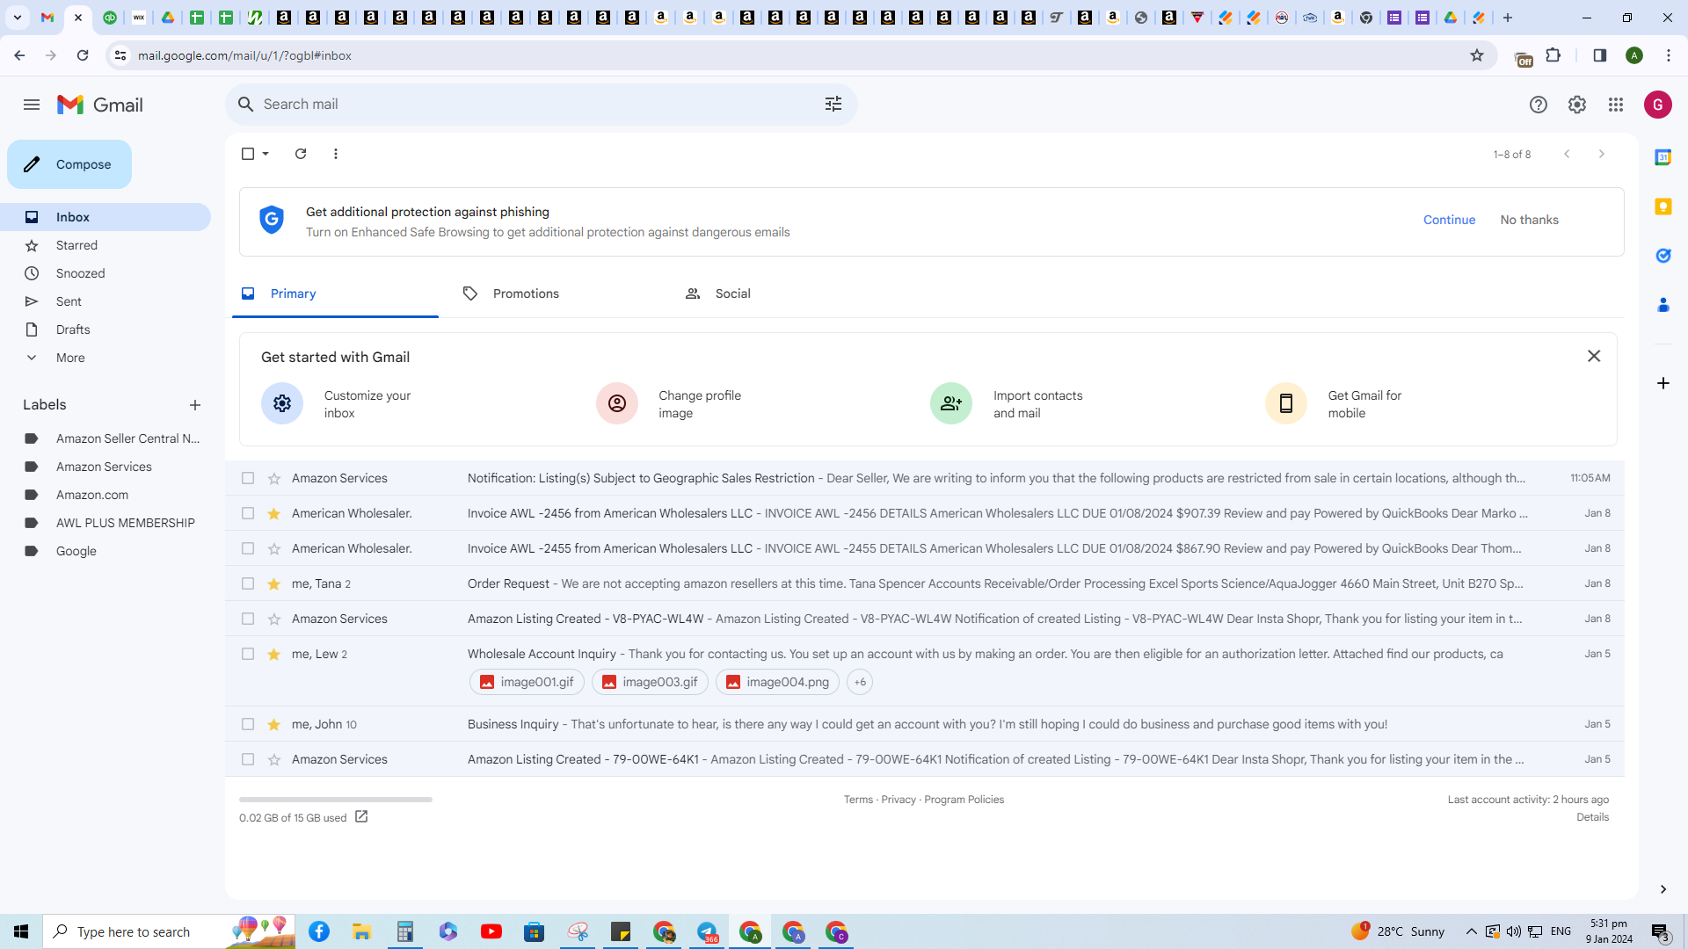This screenshot has height=949, width=1688.
Task: Get add-ons plus icon in side panel
Action: [x=1663, y=383]
